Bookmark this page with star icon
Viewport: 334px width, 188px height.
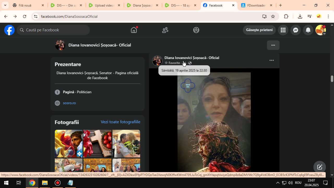(x=273, y=16)
